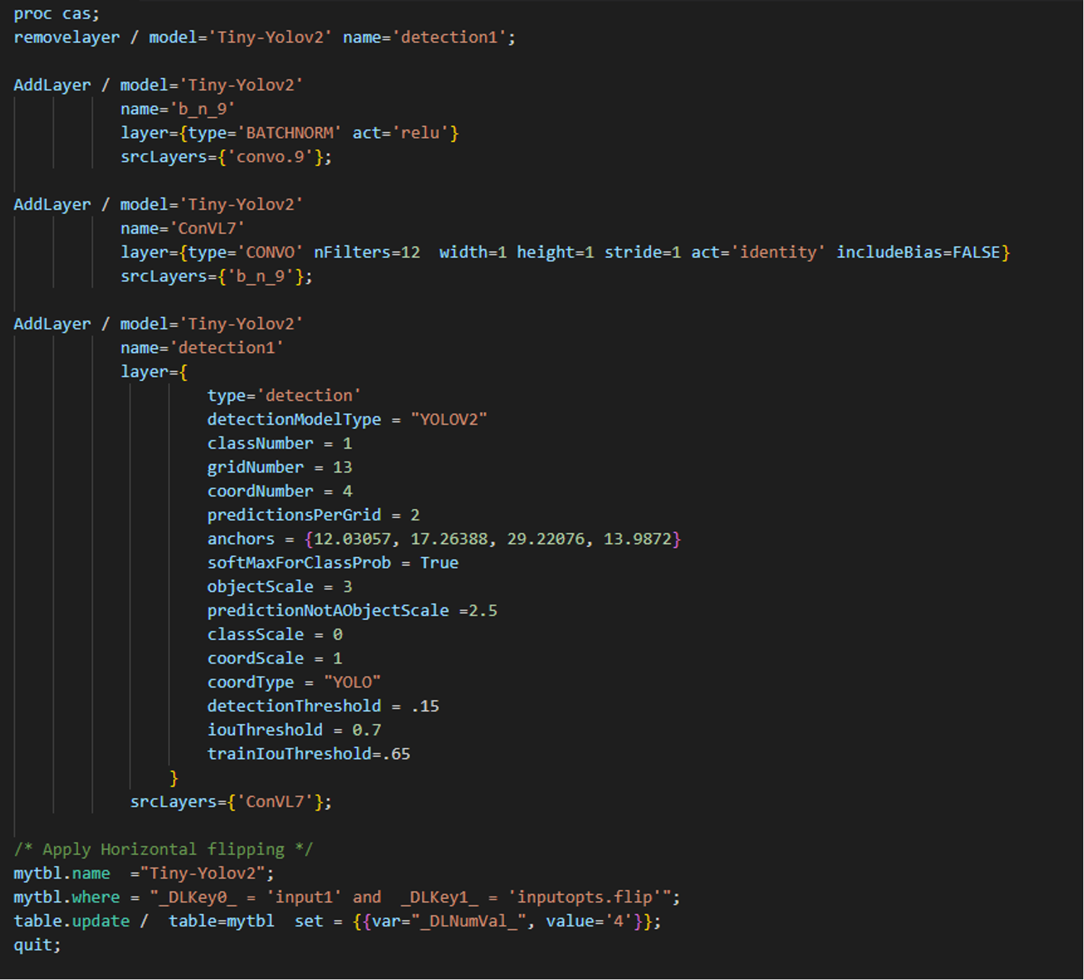Select the 'identity' activation string
This screenshot has width=1084, height=980.
point(778,253)
